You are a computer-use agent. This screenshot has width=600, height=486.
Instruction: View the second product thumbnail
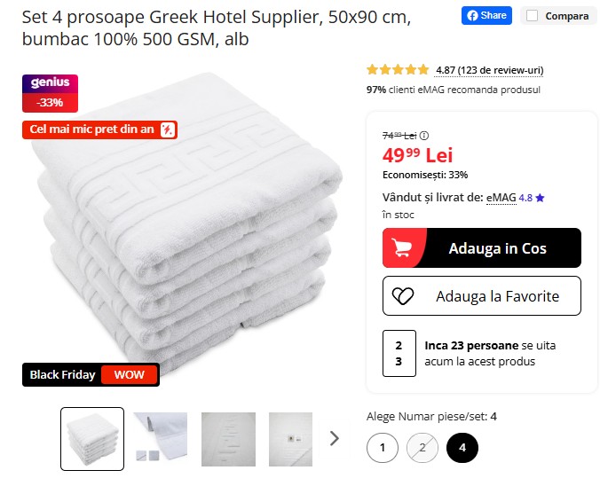[x=161, y=438]
